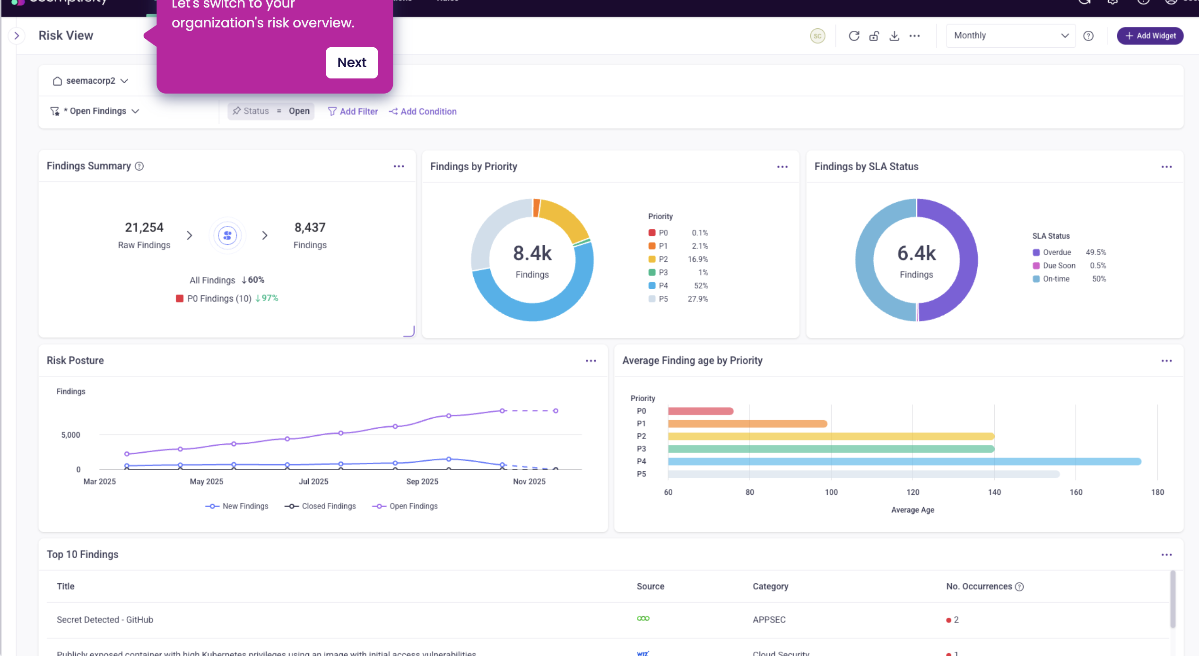Click Next in the tour popup
The image size is (1199, 656).
pos(351,62)
